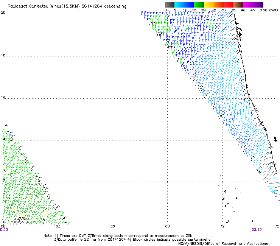Click the 'Rapidscat Corrected Winds(12.5KM)' title text
The image size is (280, 246).
pyautogui.click(x=44, y=6)
